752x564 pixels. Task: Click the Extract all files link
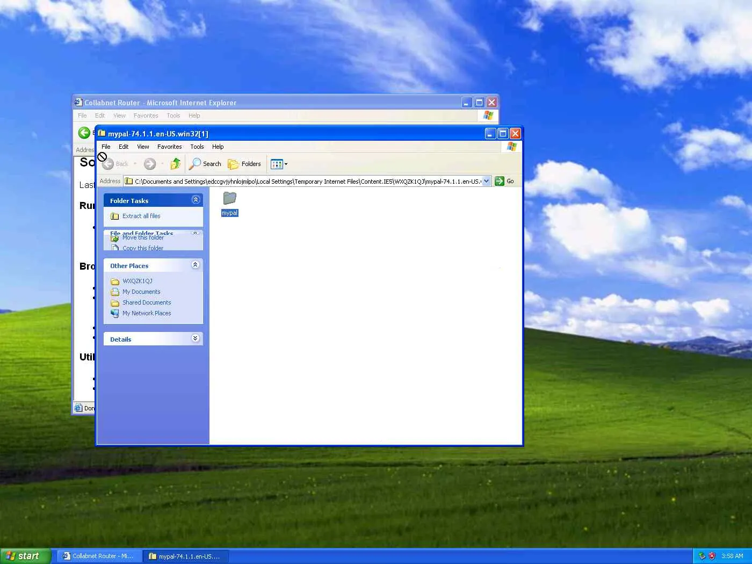141,216
